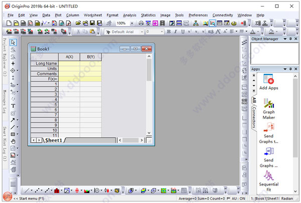Click the New Folder toolbar icon
Image resolution: width=301 pixels, height=203 pixels.
pos(16,23)
